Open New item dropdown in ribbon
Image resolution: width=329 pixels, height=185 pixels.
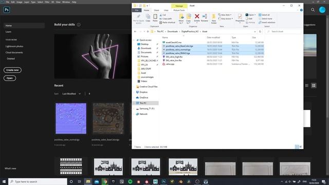225,15
